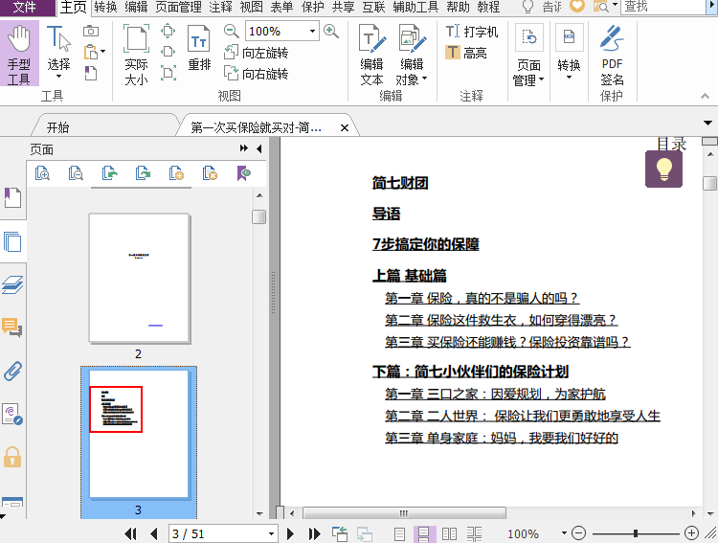The height and width of the screenshot is (543, 718).
Task: Open the document tab list dropdown arrow
Action: 707,123
